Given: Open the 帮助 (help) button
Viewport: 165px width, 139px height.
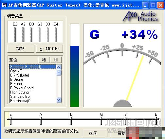Looking at the screenshot, I should (x=121, y=133).
